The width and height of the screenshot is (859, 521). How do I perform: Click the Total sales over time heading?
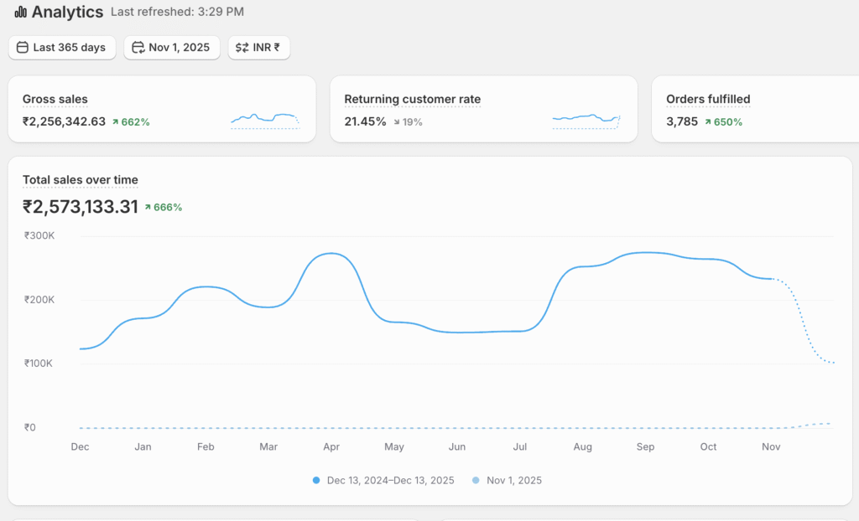tap(81, 180)
